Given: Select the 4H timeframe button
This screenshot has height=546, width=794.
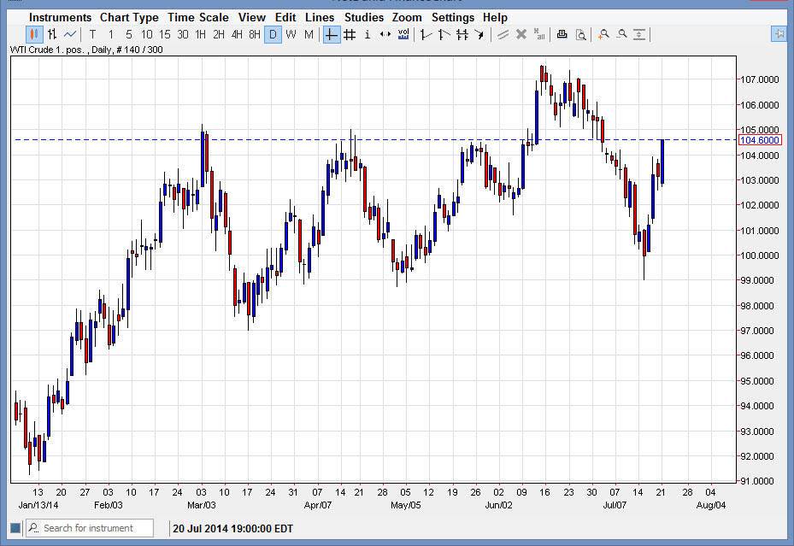Looking at the screenshot, I should tap(235, 34).
